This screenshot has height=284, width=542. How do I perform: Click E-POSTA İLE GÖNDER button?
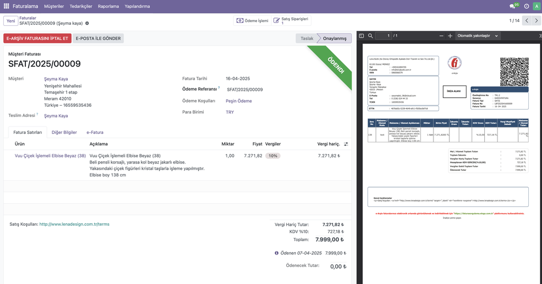click(98, 39)
